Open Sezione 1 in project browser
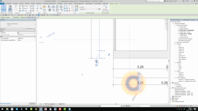This screenshot has height=111, width=198. (x=181, y=73)
